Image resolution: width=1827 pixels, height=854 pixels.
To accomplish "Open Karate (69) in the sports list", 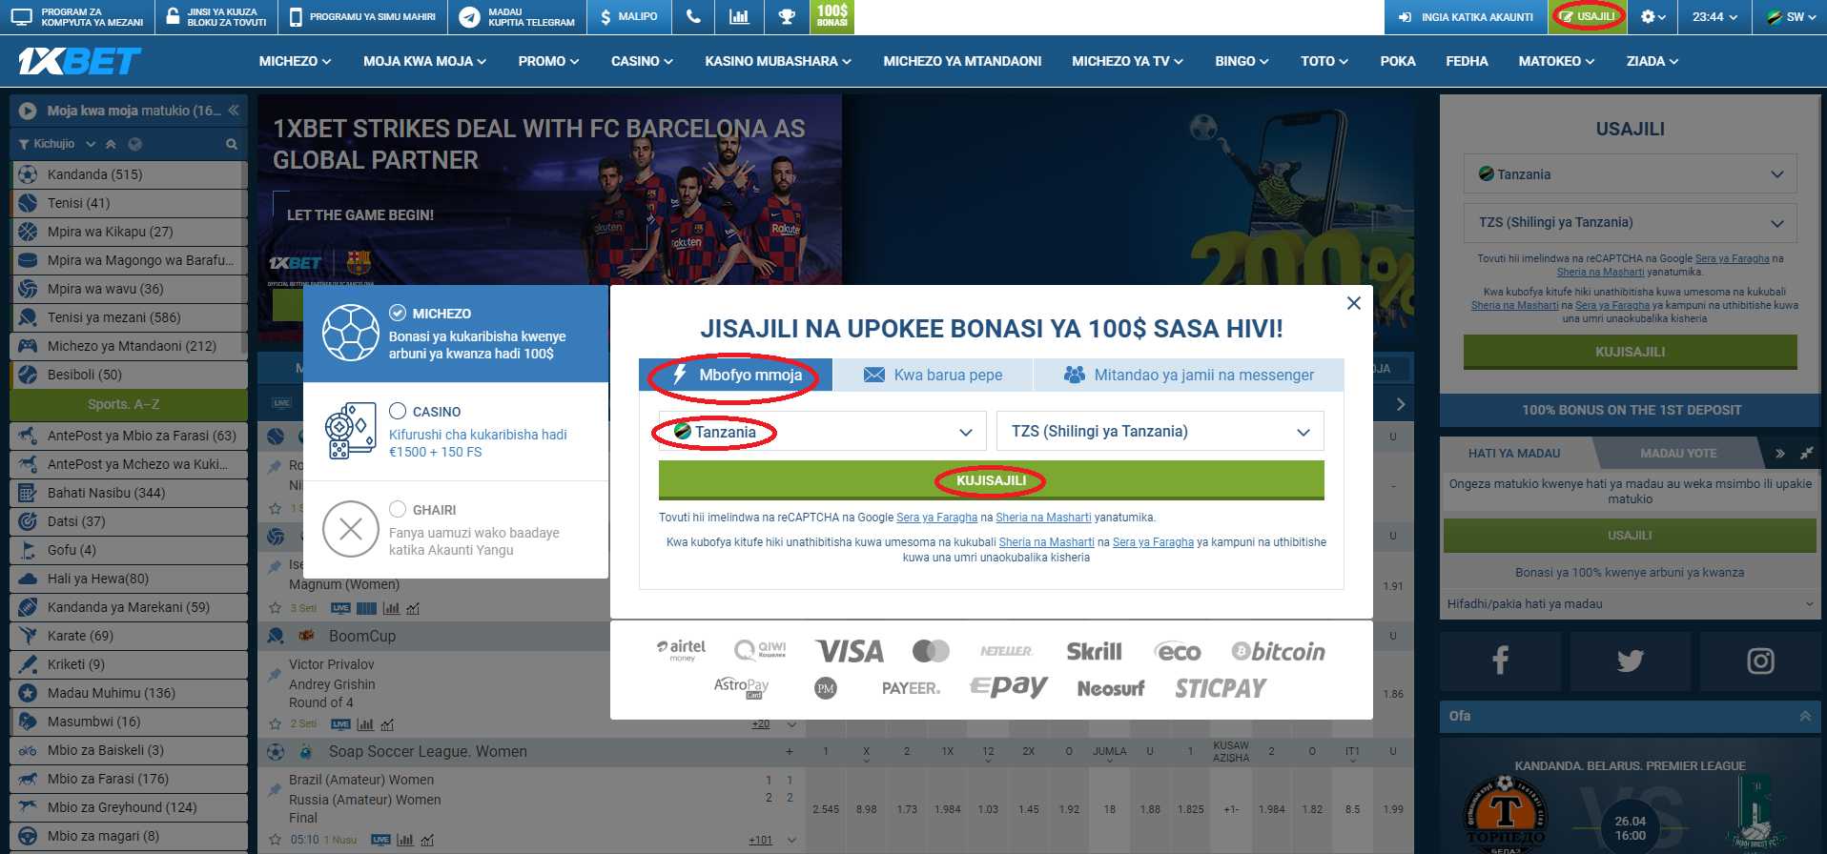I will 129,636.
